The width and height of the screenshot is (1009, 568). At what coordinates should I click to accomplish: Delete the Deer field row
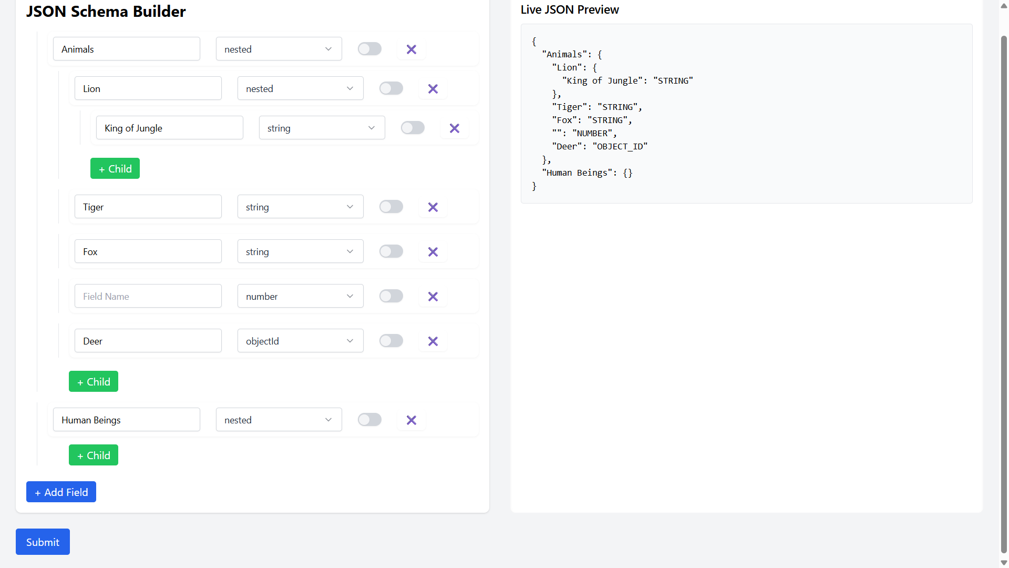coord(433,341)
